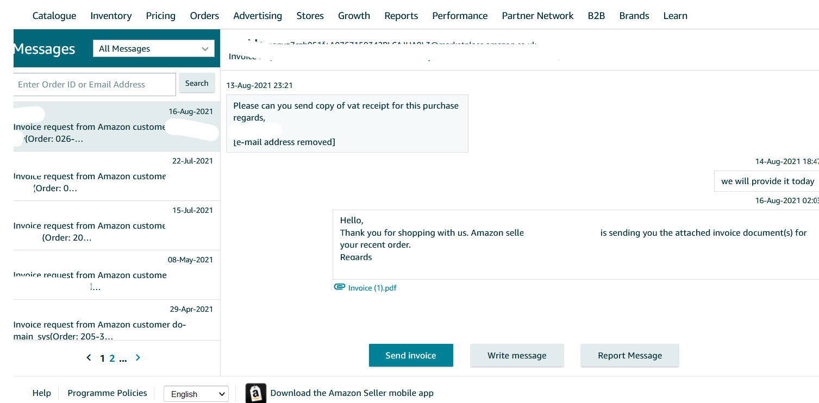
Task: Open the Advertising menu
Action: pos(258,16)
